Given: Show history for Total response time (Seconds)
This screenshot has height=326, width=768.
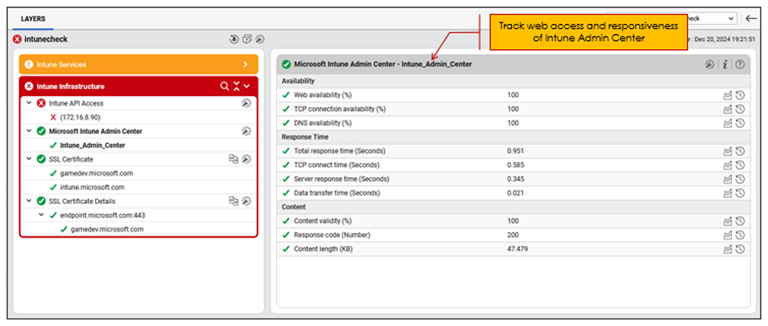Looking at the screenshot, I should click(x=740, y=151).
